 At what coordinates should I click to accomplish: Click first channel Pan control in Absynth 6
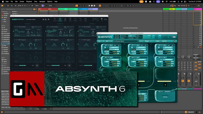(37, 66)
